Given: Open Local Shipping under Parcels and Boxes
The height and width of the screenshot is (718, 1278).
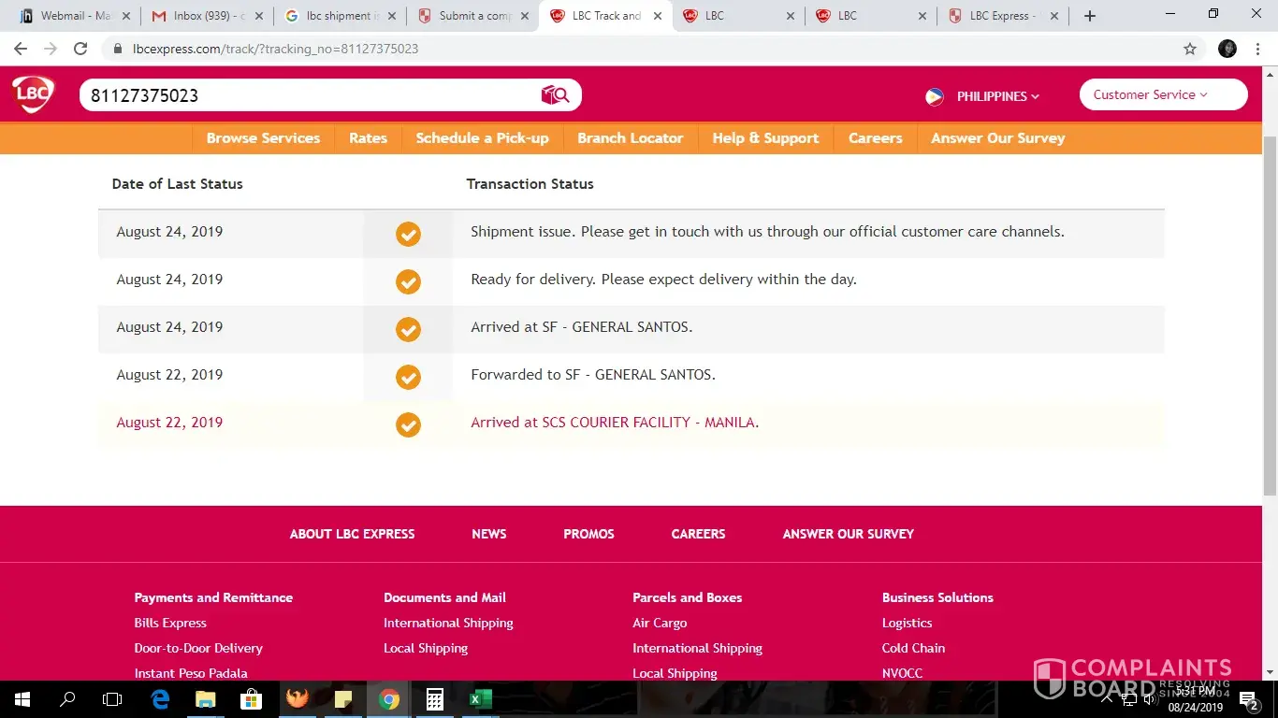Looking at the screenshot, I should coord(675,673).
